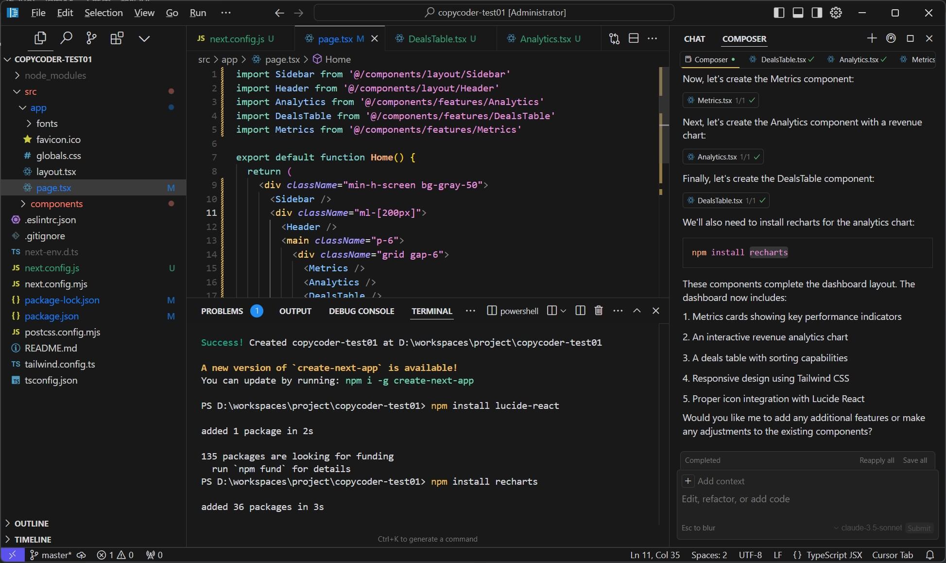This screenshot has height=563, width=946.
Task: Open the Metrics.tsx 1/1 file chip
Action: (721, 100)
